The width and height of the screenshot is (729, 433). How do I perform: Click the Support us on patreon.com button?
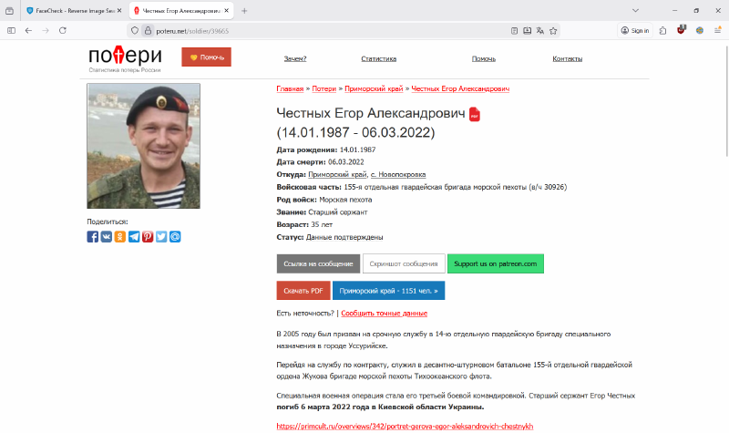[x=495, y=263]
